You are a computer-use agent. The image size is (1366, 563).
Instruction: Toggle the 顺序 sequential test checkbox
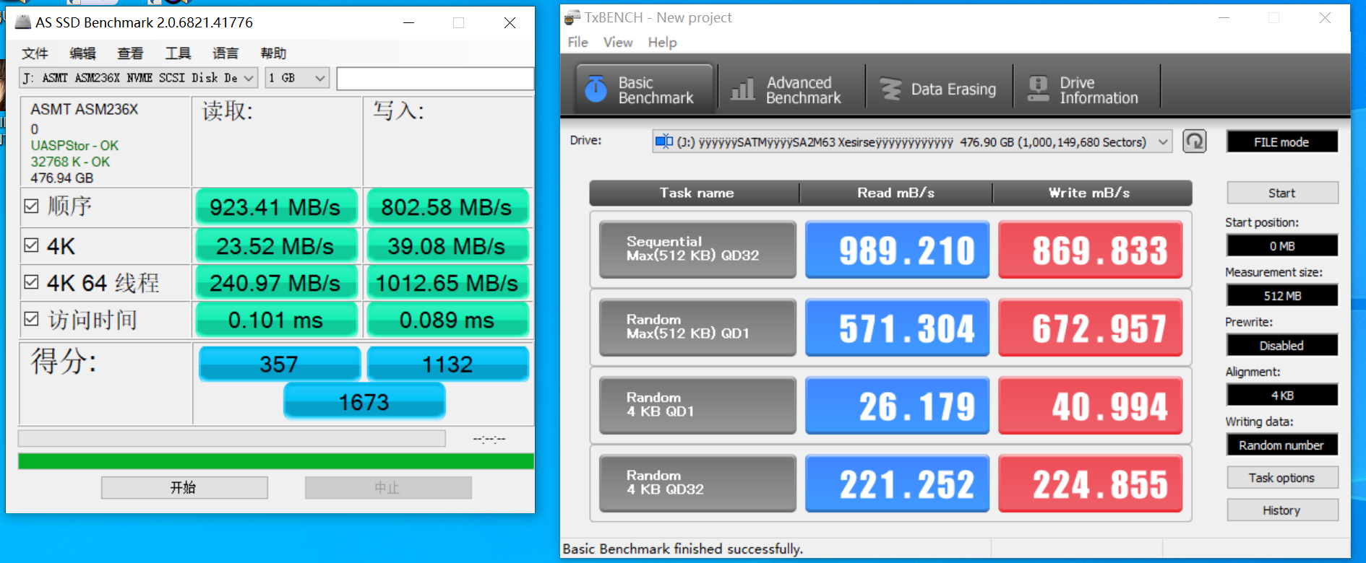coord(31,206)
